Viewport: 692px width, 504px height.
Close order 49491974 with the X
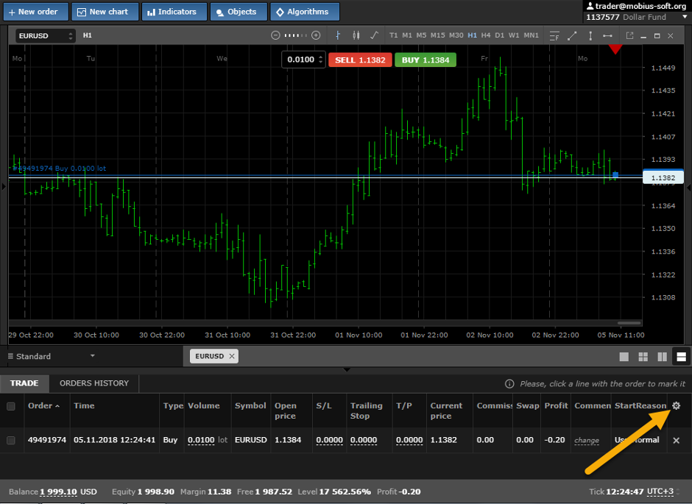click(676, 440)
